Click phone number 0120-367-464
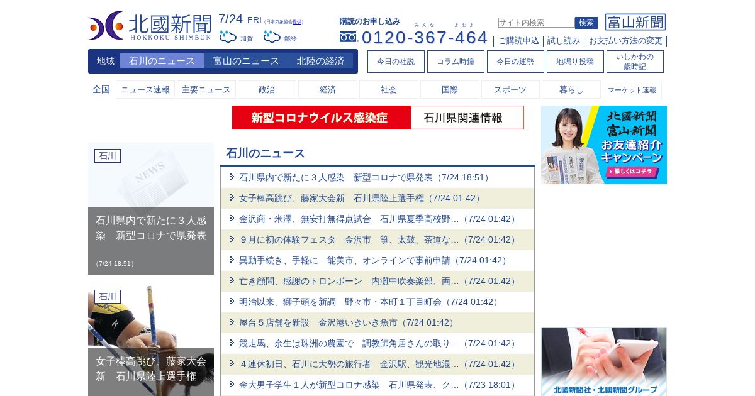The image size is (755, 396). pos(425,38)
